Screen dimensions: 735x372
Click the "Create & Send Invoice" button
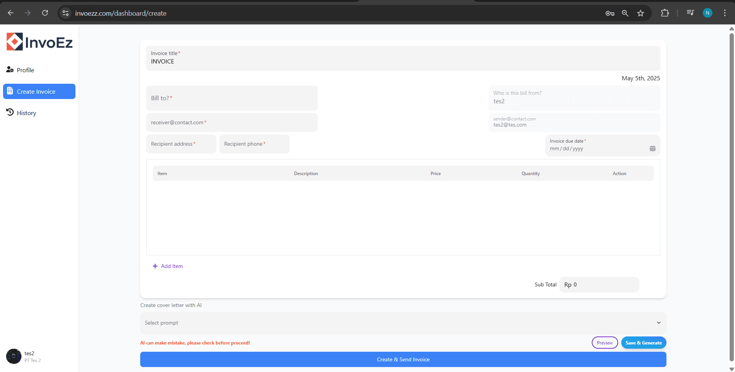(x=403, y=359)
